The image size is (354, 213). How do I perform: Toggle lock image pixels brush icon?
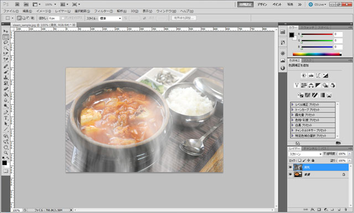(304, 161)
